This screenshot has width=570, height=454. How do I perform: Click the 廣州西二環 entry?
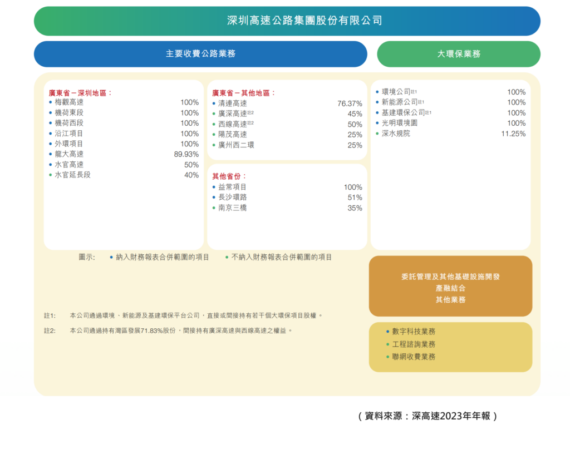(236, 145)
